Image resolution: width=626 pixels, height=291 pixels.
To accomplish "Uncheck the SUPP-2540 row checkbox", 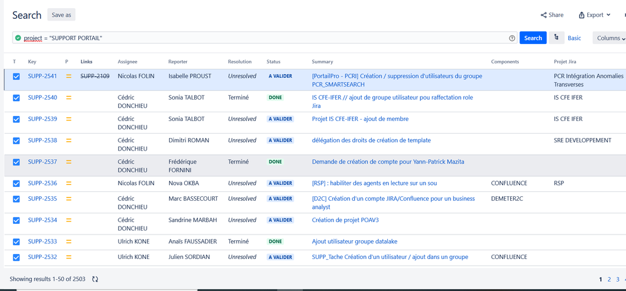I will click(x=16, y=98).
